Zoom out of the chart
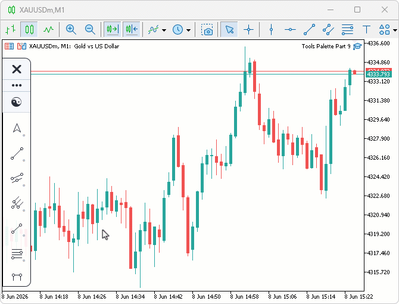 pyautogui.click(x=90, y=30)
